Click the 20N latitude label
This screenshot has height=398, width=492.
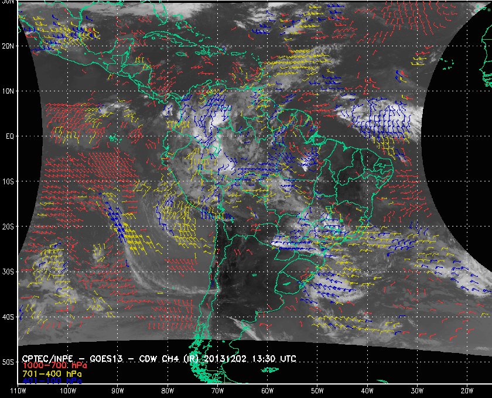8,46
